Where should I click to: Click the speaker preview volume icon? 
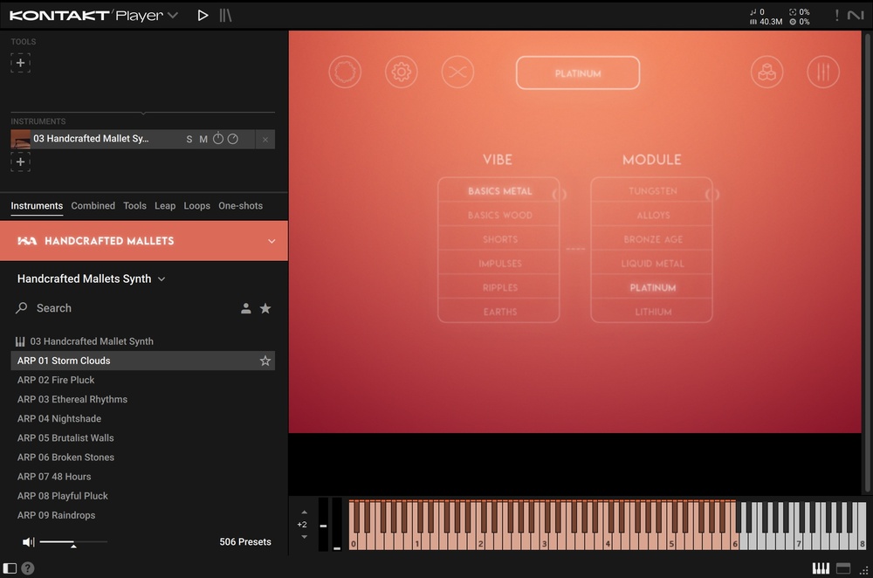coord(29,542)
